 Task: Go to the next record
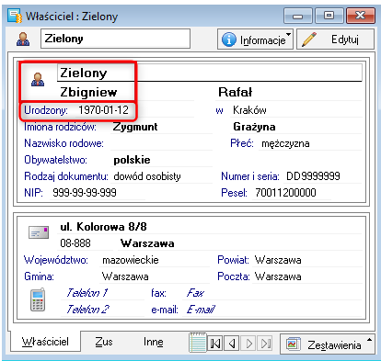coord(248,344)
